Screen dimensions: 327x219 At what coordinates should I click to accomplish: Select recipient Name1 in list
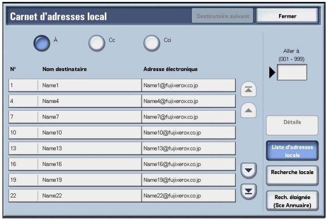point(122,86)
